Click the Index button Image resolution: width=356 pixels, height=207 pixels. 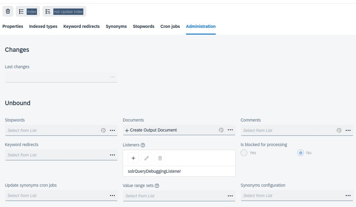click(x=28, y=12)
